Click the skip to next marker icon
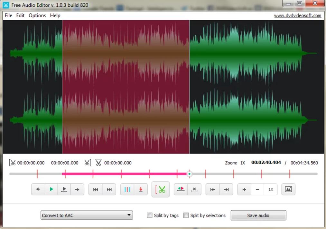 point(109,189)
